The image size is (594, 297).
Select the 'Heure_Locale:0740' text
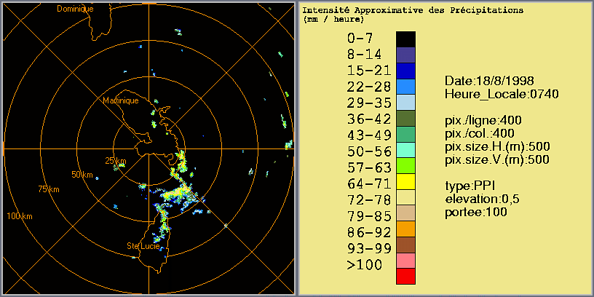point(502,95)
